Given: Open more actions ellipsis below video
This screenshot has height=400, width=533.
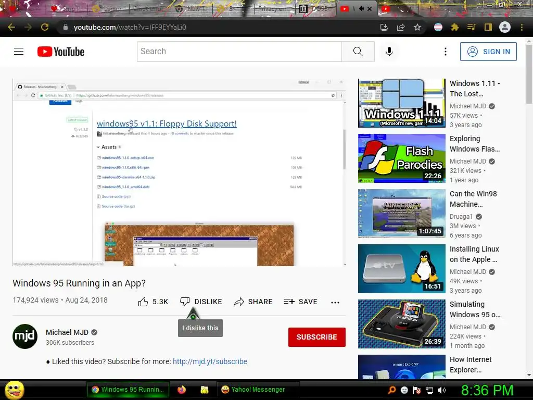Looking at the screenshot, I should (335, 302).
